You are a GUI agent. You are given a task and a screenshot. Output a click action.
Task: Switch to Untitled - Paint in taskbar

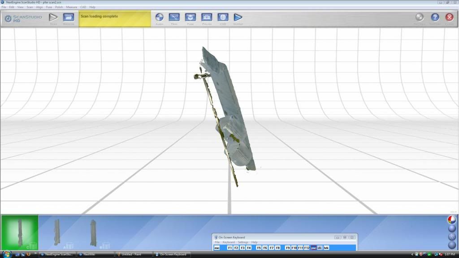click(134, 254)
